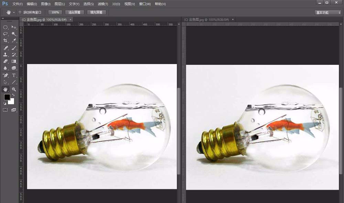Activate the Crop tool
The width and height of the screenshot is (344, 203).
coord(6,41)
